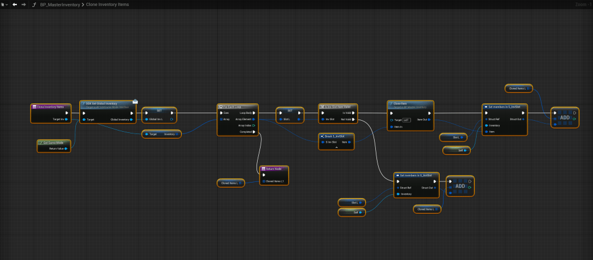Click the self field of Clone Item Target
593x260 pixels.
(x=406, y=120)
